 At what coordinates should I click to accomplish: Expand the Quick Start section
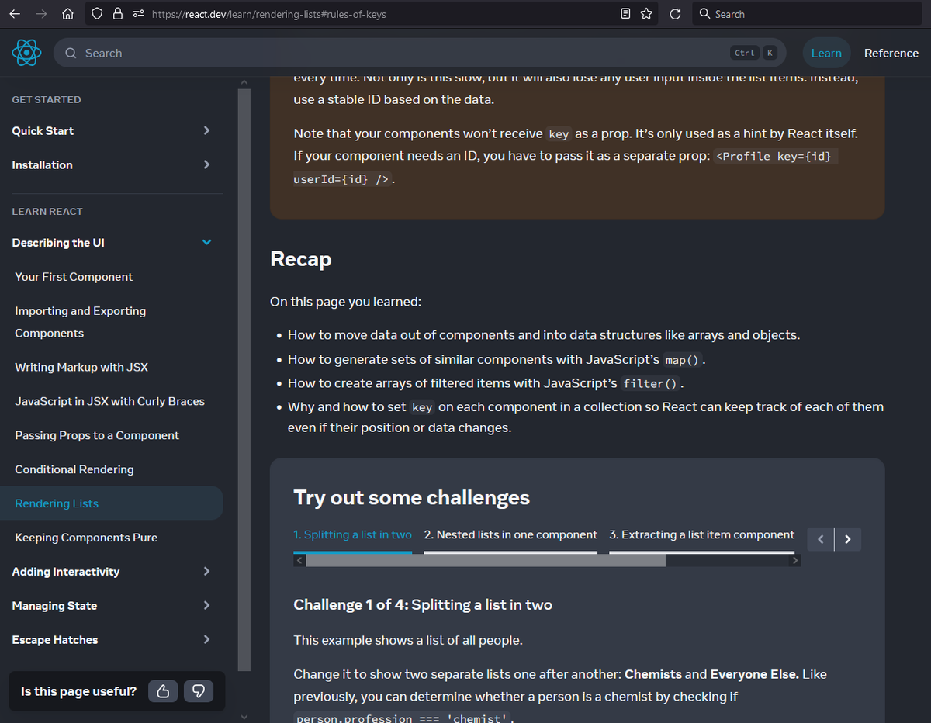click(206, 130)
